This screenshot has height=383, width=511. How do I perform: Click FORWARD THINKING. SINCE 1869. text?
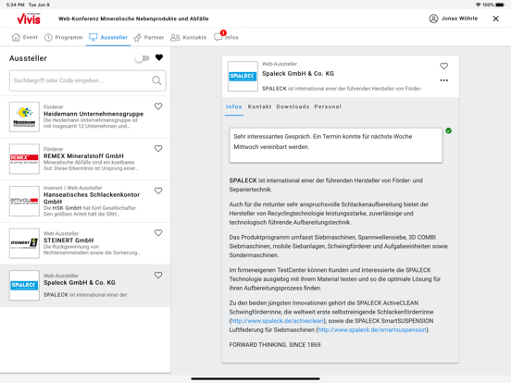275,344
